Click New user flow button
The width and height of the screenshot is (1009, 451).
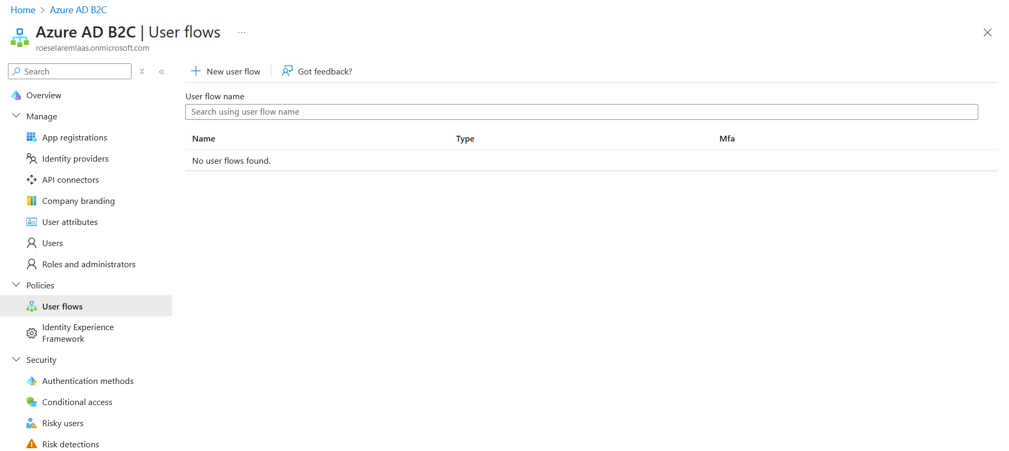(225, 71)
